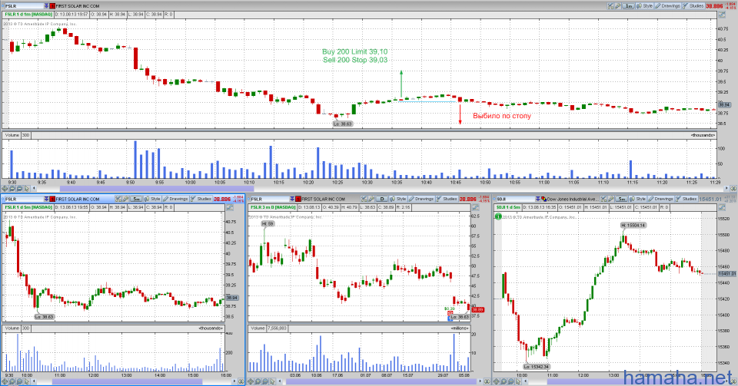Screen dimensions: 738x386
Task: Click crosshair target icon below the FSLR daily chart
Action: pos(251,381)
